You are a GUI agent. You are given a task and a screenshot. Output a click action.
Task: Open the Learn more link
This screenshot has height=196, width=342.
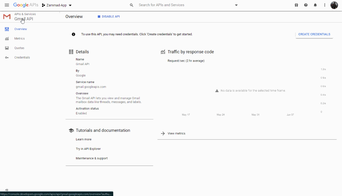point(84,140)
